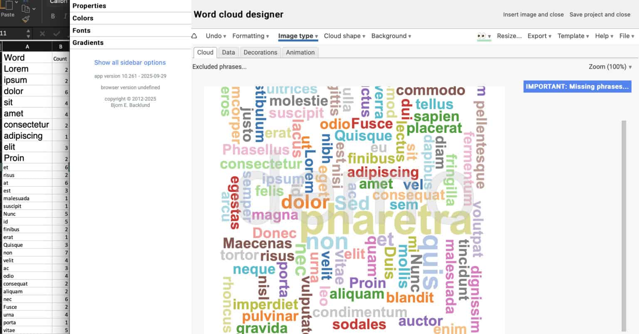Image resolution: width=639 pixels, height=334 pixels.
Task: Click the vertical scrollbar on the right
Action: pos(623,208)
